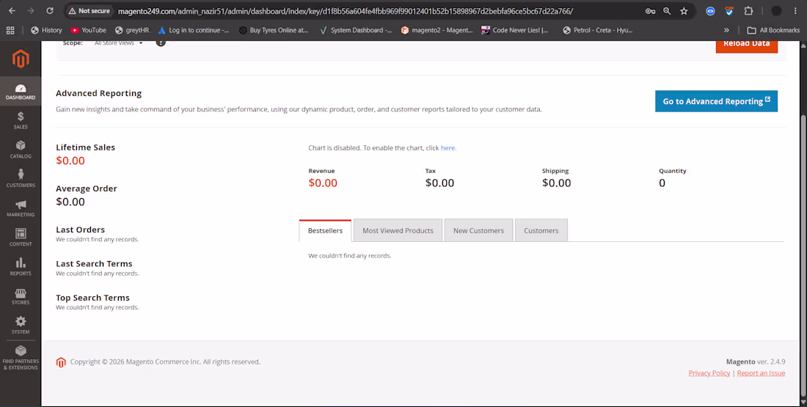Switch to the Most Viewed Products tab
This screenshot has width=807, height=407.
pos(398,230)
